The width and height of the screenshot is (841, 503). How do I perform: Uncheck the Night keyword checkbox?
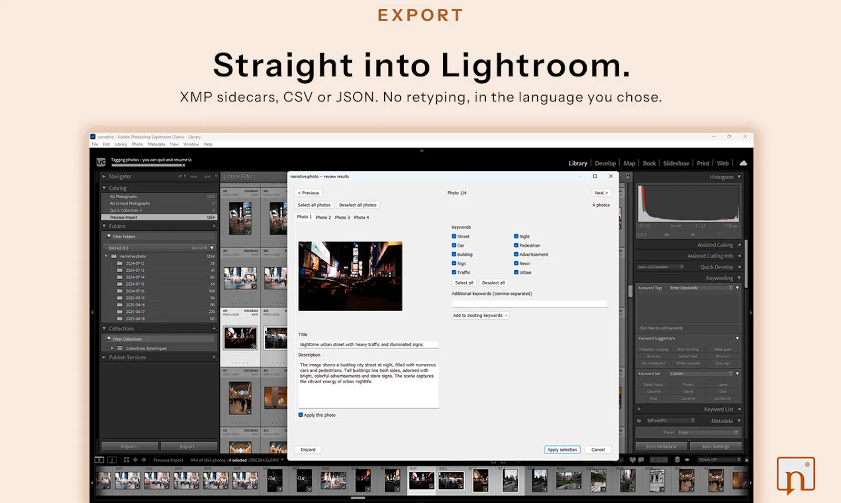pyautogui.click(x=516, y=236)
